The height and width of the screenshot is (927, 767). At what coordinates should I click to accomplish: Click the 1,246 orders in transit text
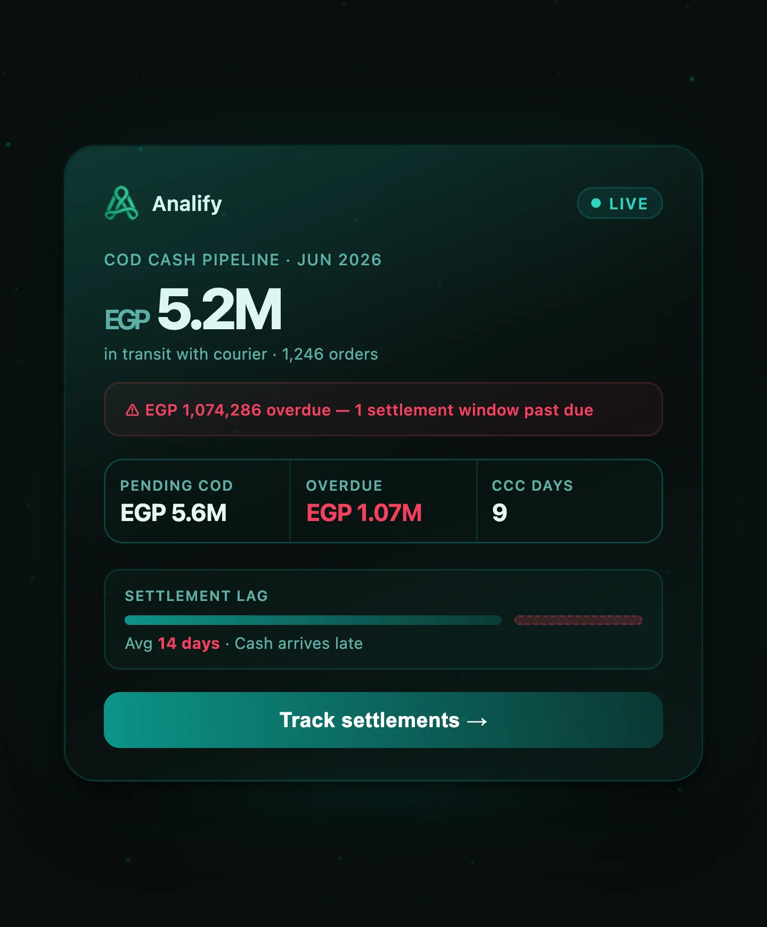tap(330, 354)
